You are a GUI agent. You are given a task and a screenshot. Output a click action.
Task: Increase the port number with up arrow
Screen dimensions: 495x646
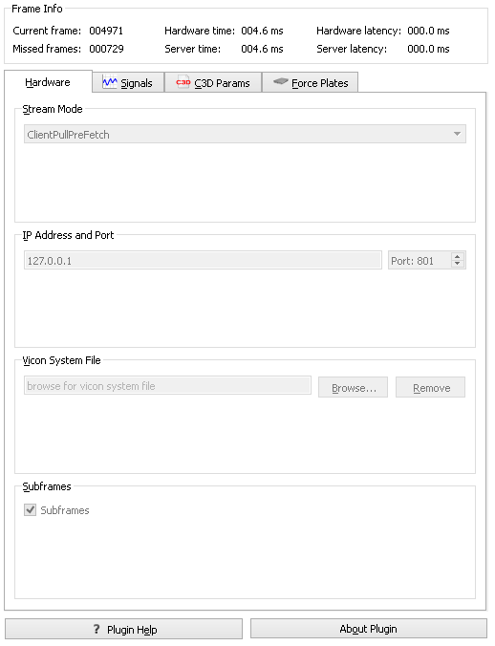(457, 256)
